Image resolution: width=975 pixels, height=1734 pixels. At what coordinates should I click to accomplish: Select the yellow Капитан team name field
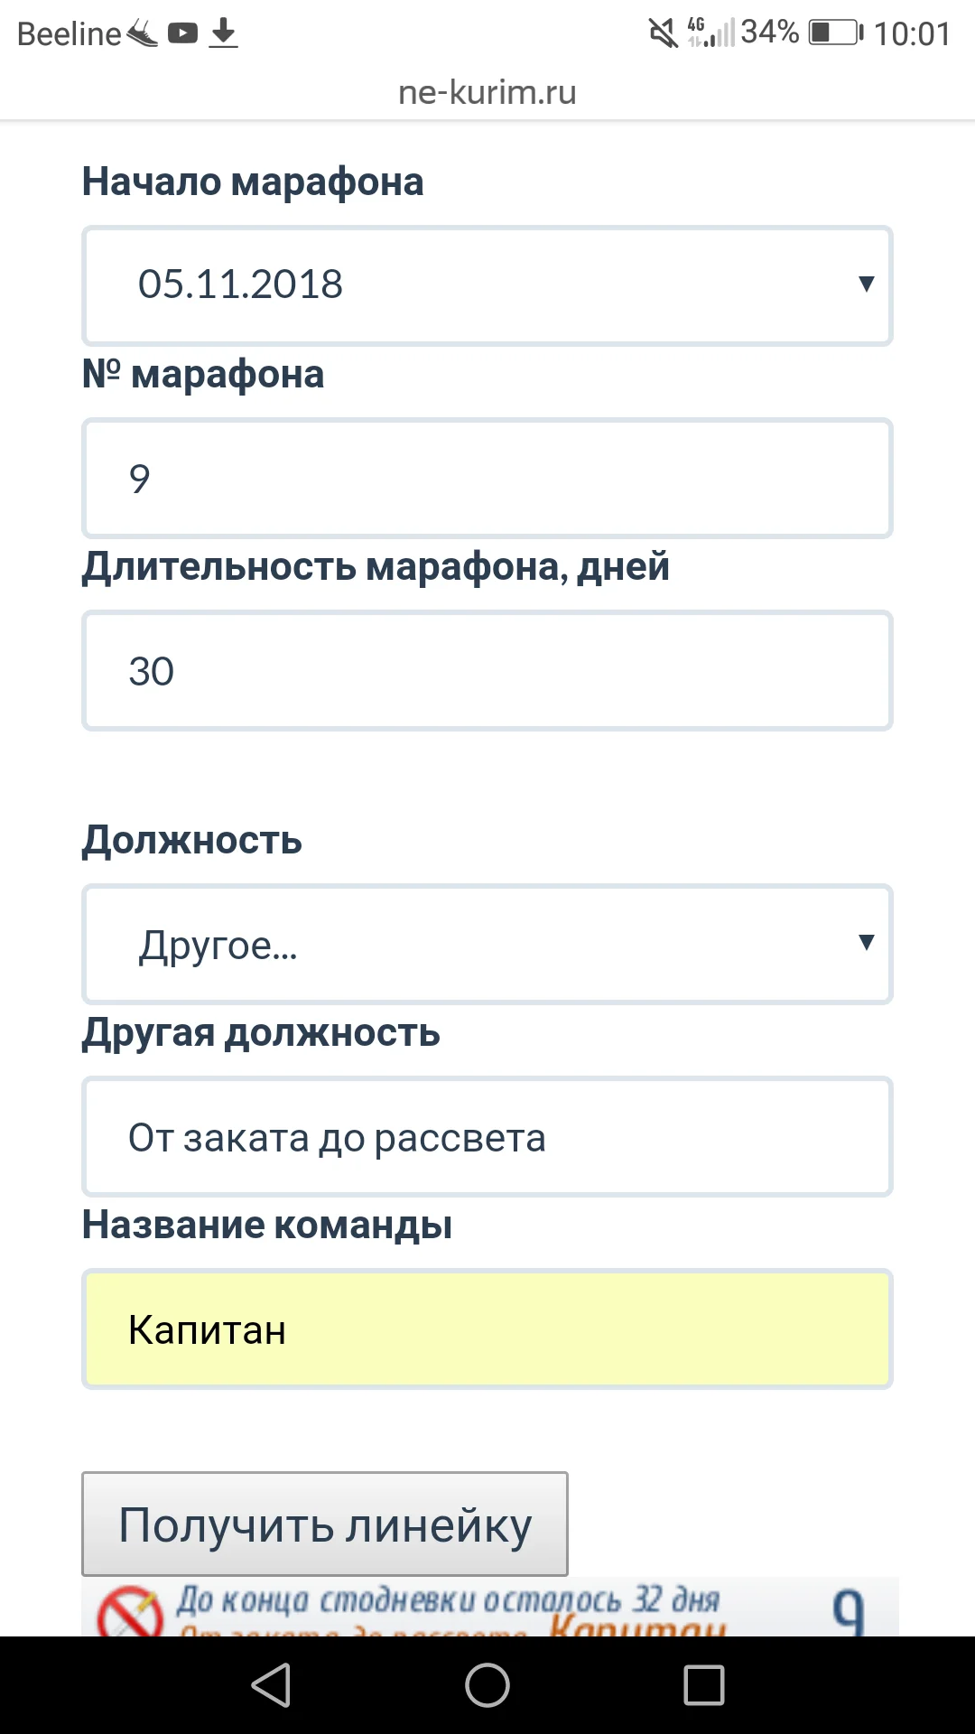[487, 1328]
